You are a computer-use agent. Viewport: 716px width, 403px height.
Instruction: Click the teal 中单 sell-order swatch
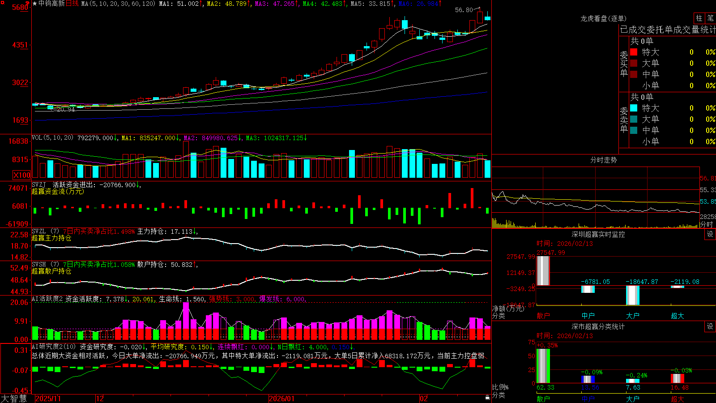pyautogui.click(x=634, y=130)
